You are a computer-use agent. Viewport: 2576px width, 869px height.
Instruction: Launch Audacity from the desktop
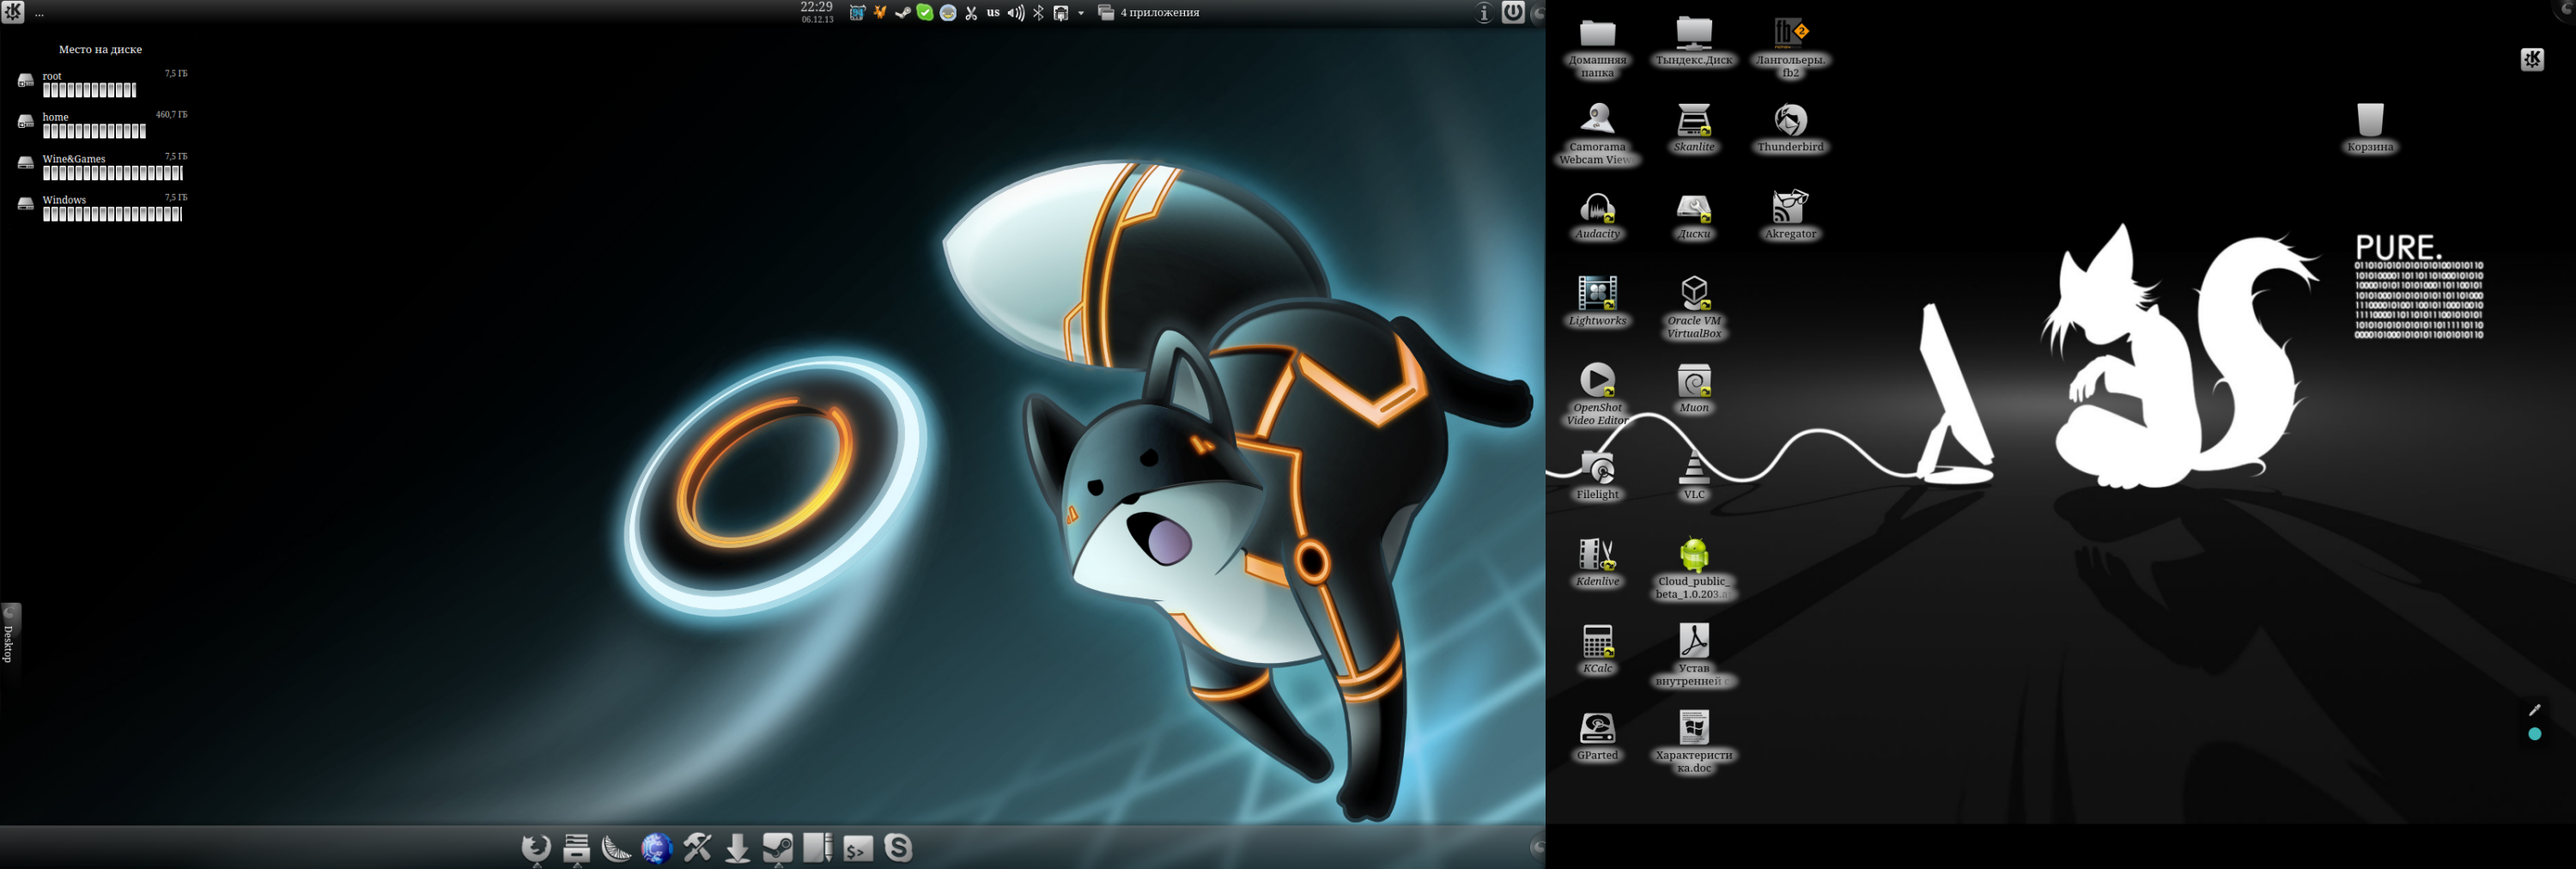[x=1597, y=215]
